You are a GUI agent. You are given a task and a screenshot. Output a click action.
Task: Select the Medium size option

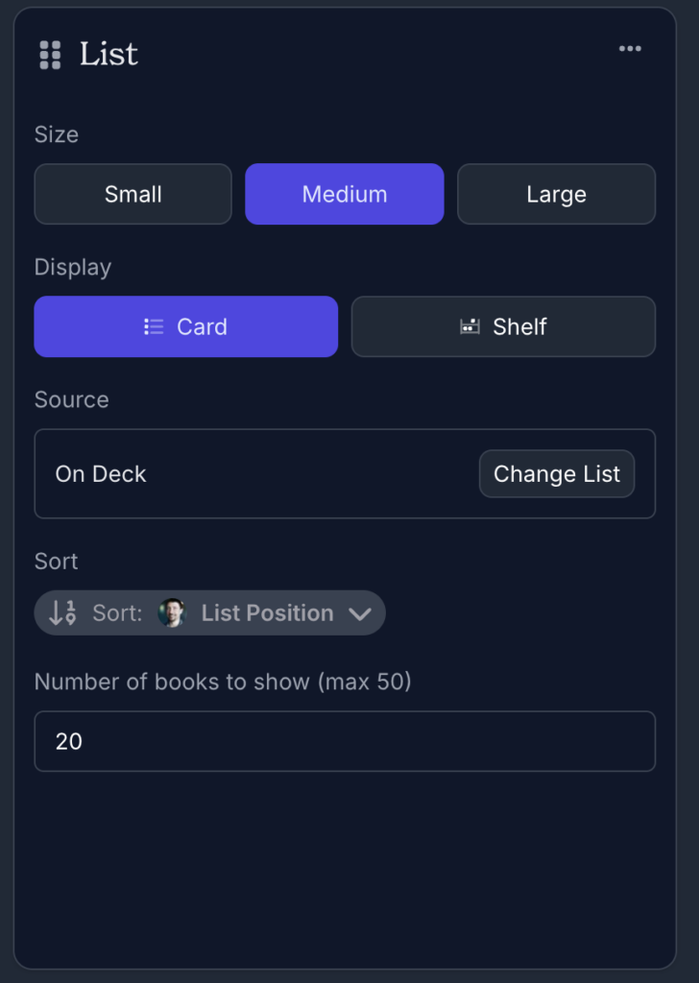click(345, 194)
